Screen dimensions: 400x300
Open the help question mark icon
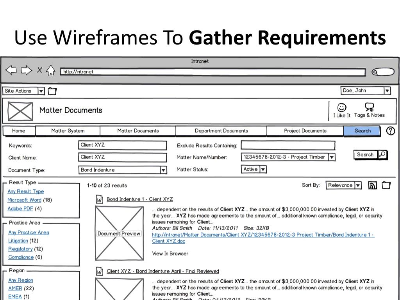coord(391,130)
